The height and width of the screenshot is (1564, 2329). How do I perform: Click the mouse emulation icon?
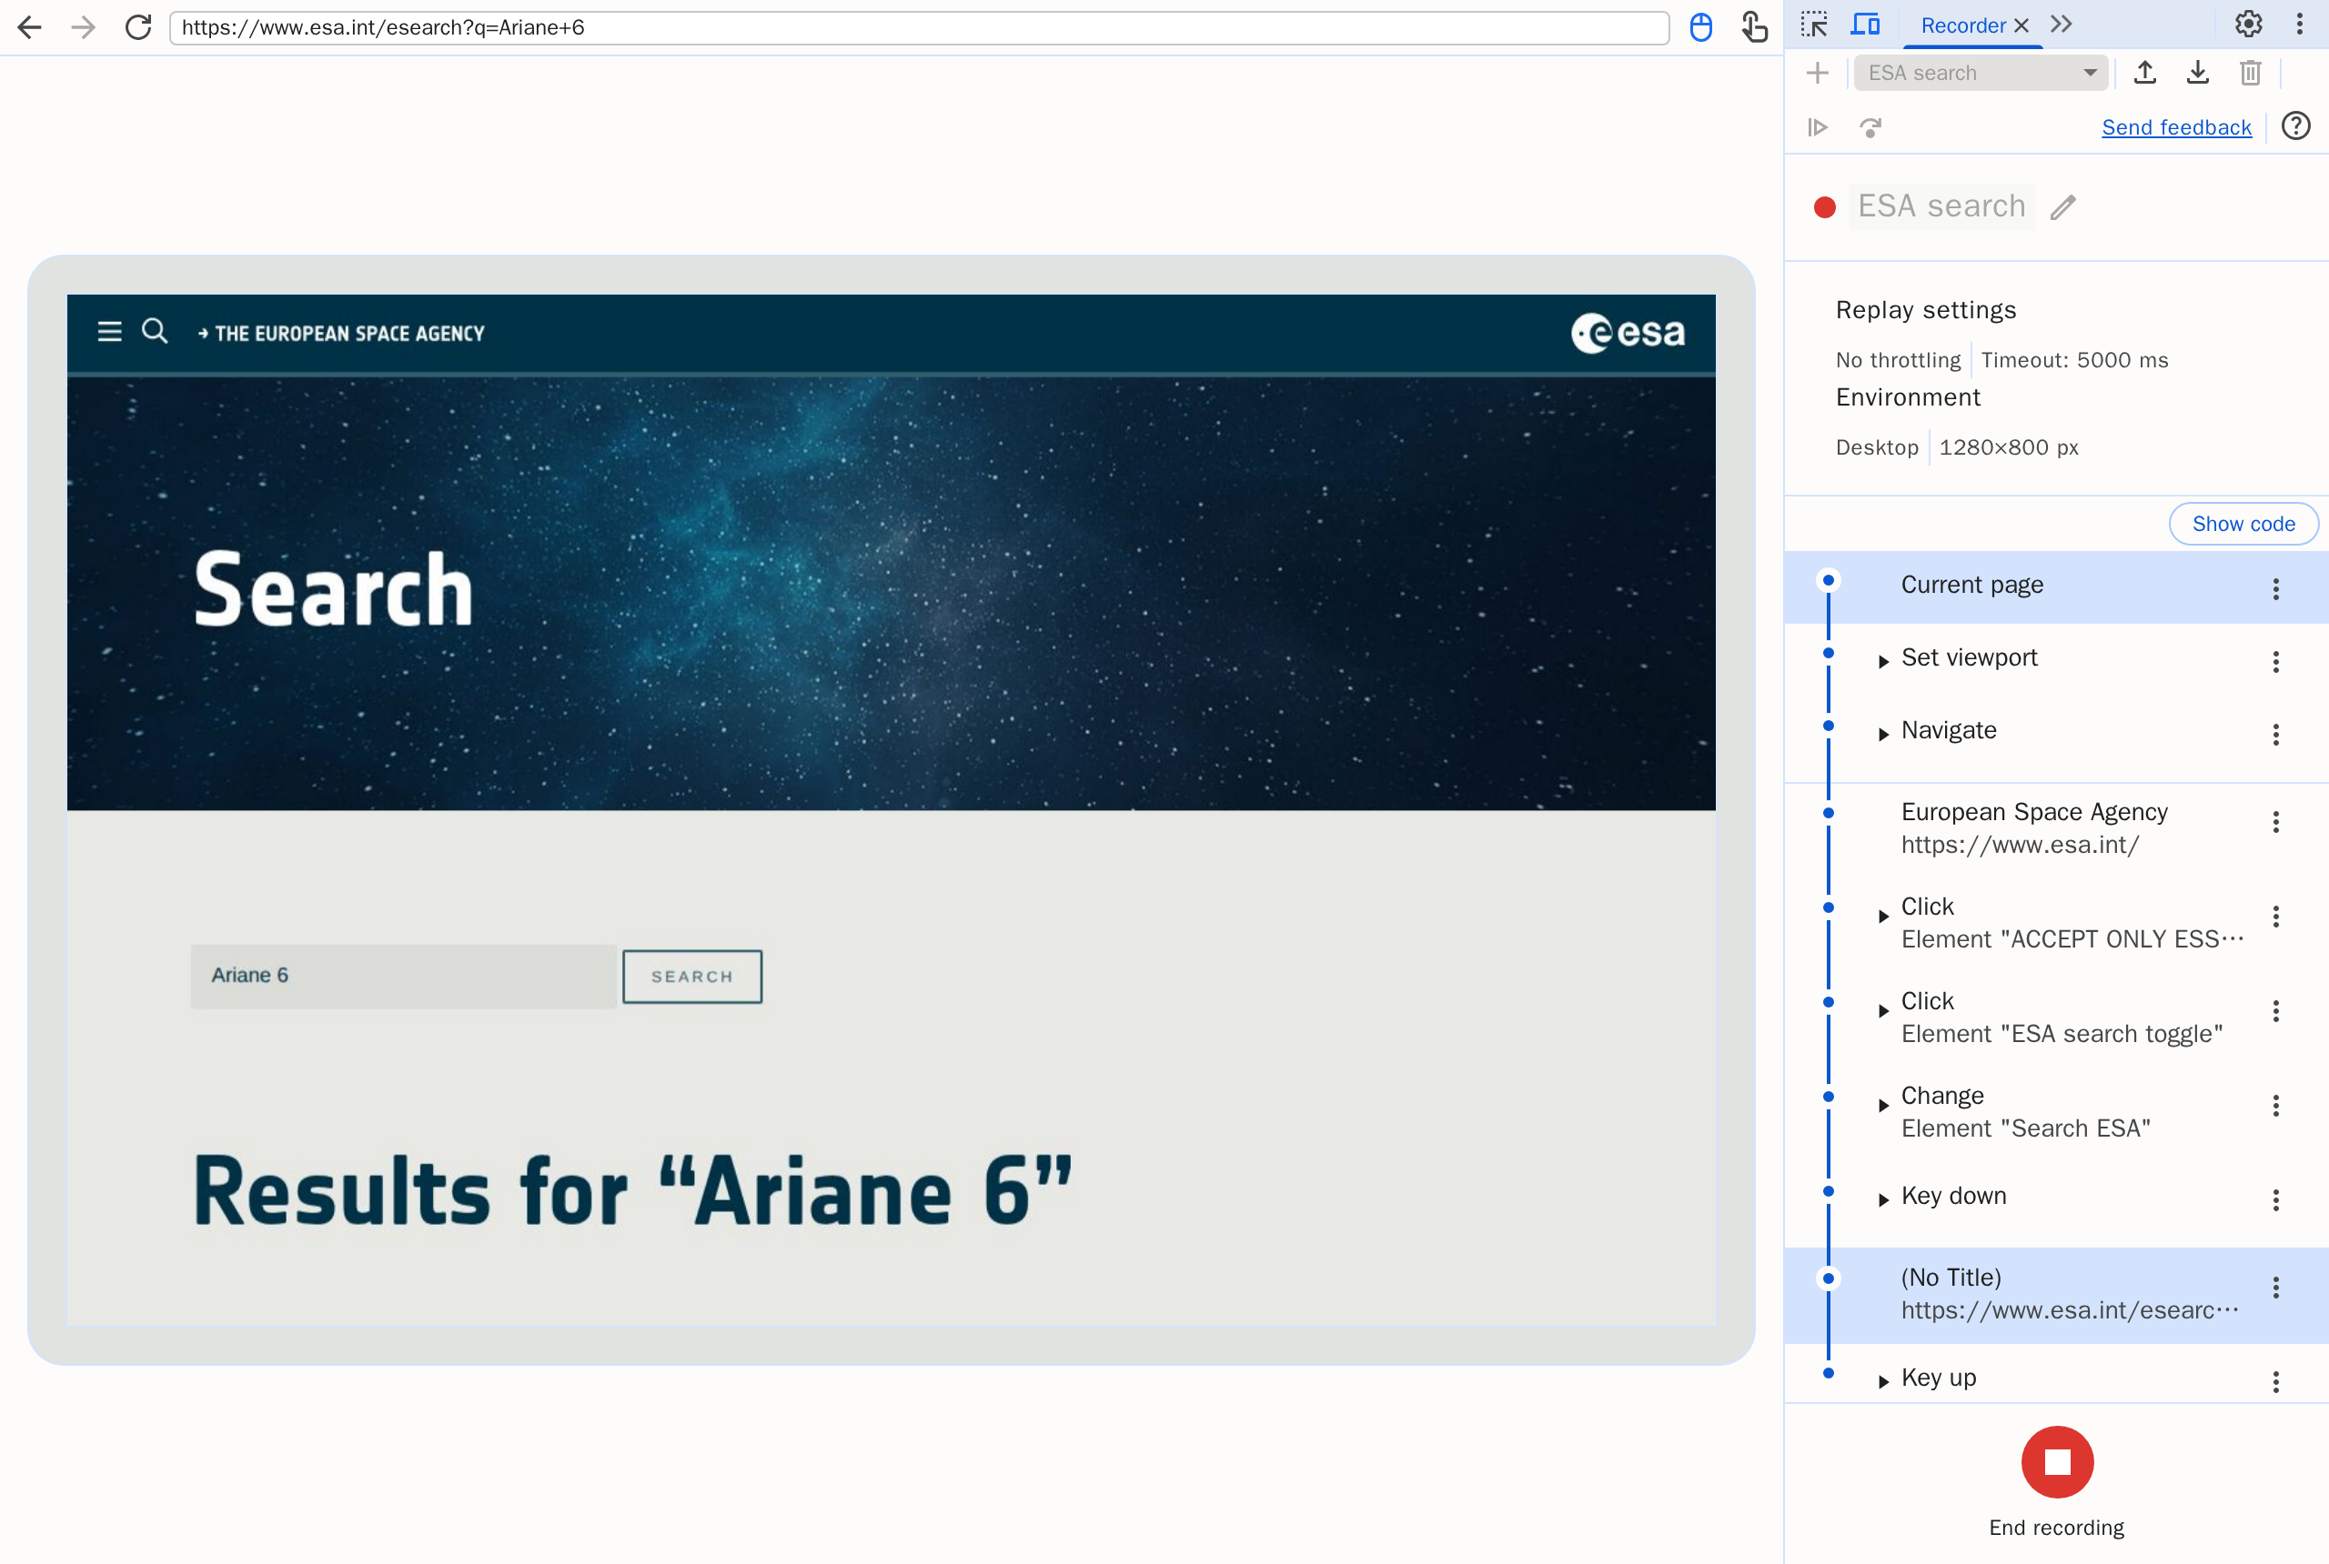click(x=1701, y=27)
